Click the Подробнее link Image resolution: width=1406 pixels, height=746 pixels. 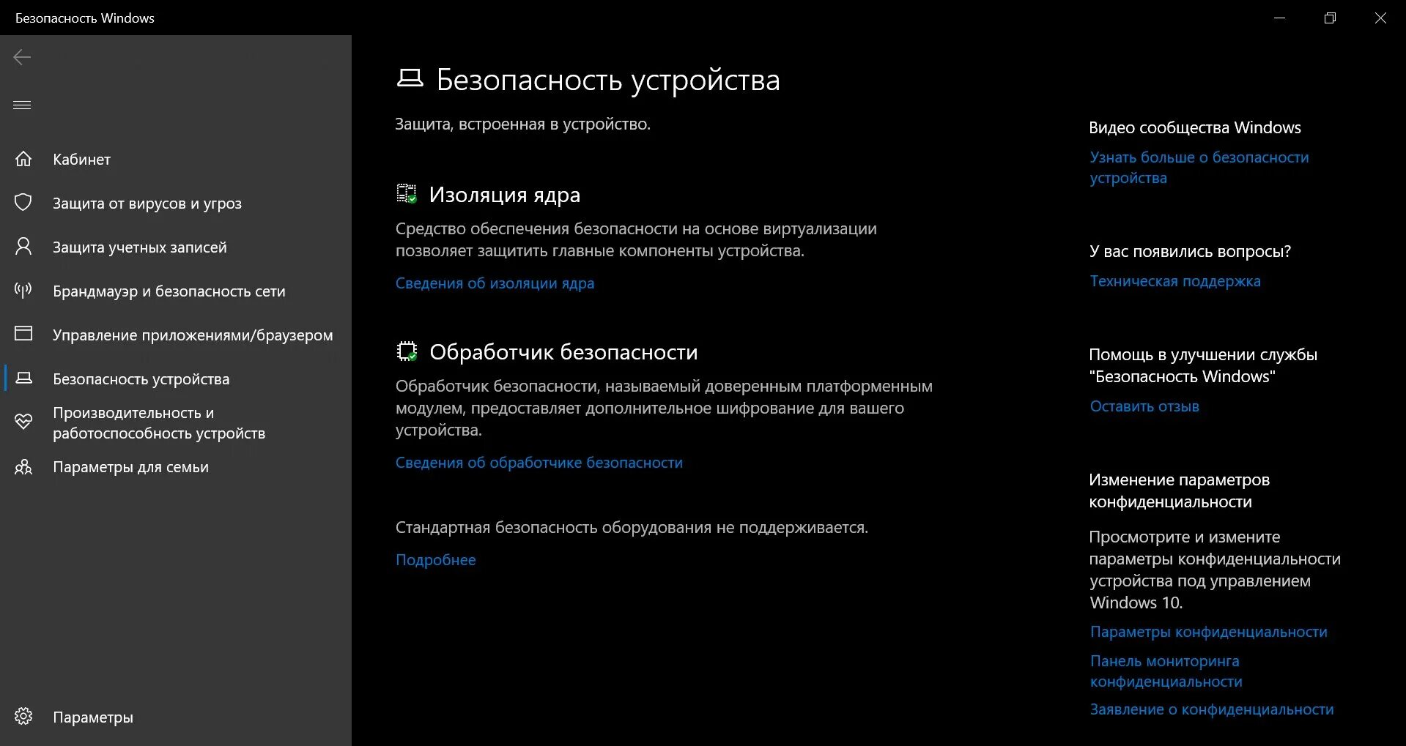pyautogui.click(x=435, y=560)
